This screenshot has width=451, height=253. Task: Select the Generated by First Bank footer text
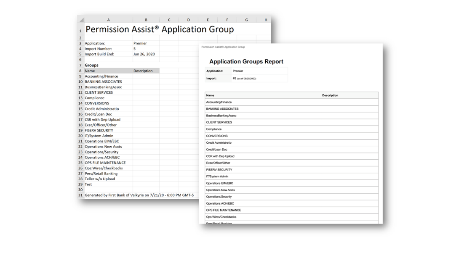[x=139, y=195]
